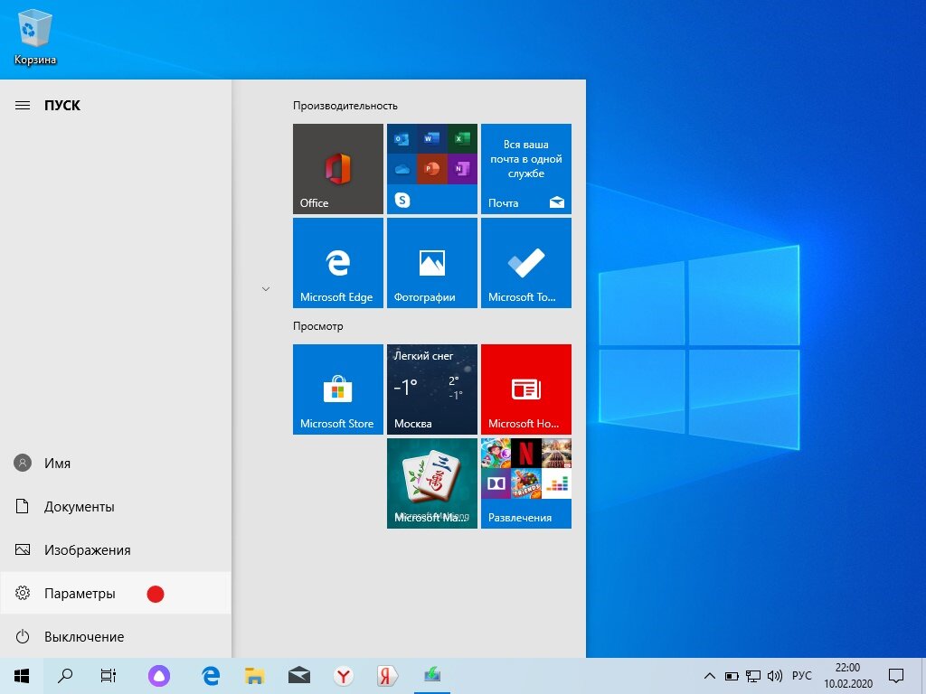Launch the Microsoft Mahjong tile
The image size is (926, 694).
click(431, 483)
